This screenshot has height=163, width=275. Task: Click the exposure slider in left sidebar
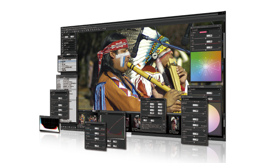tap(69, 39)
